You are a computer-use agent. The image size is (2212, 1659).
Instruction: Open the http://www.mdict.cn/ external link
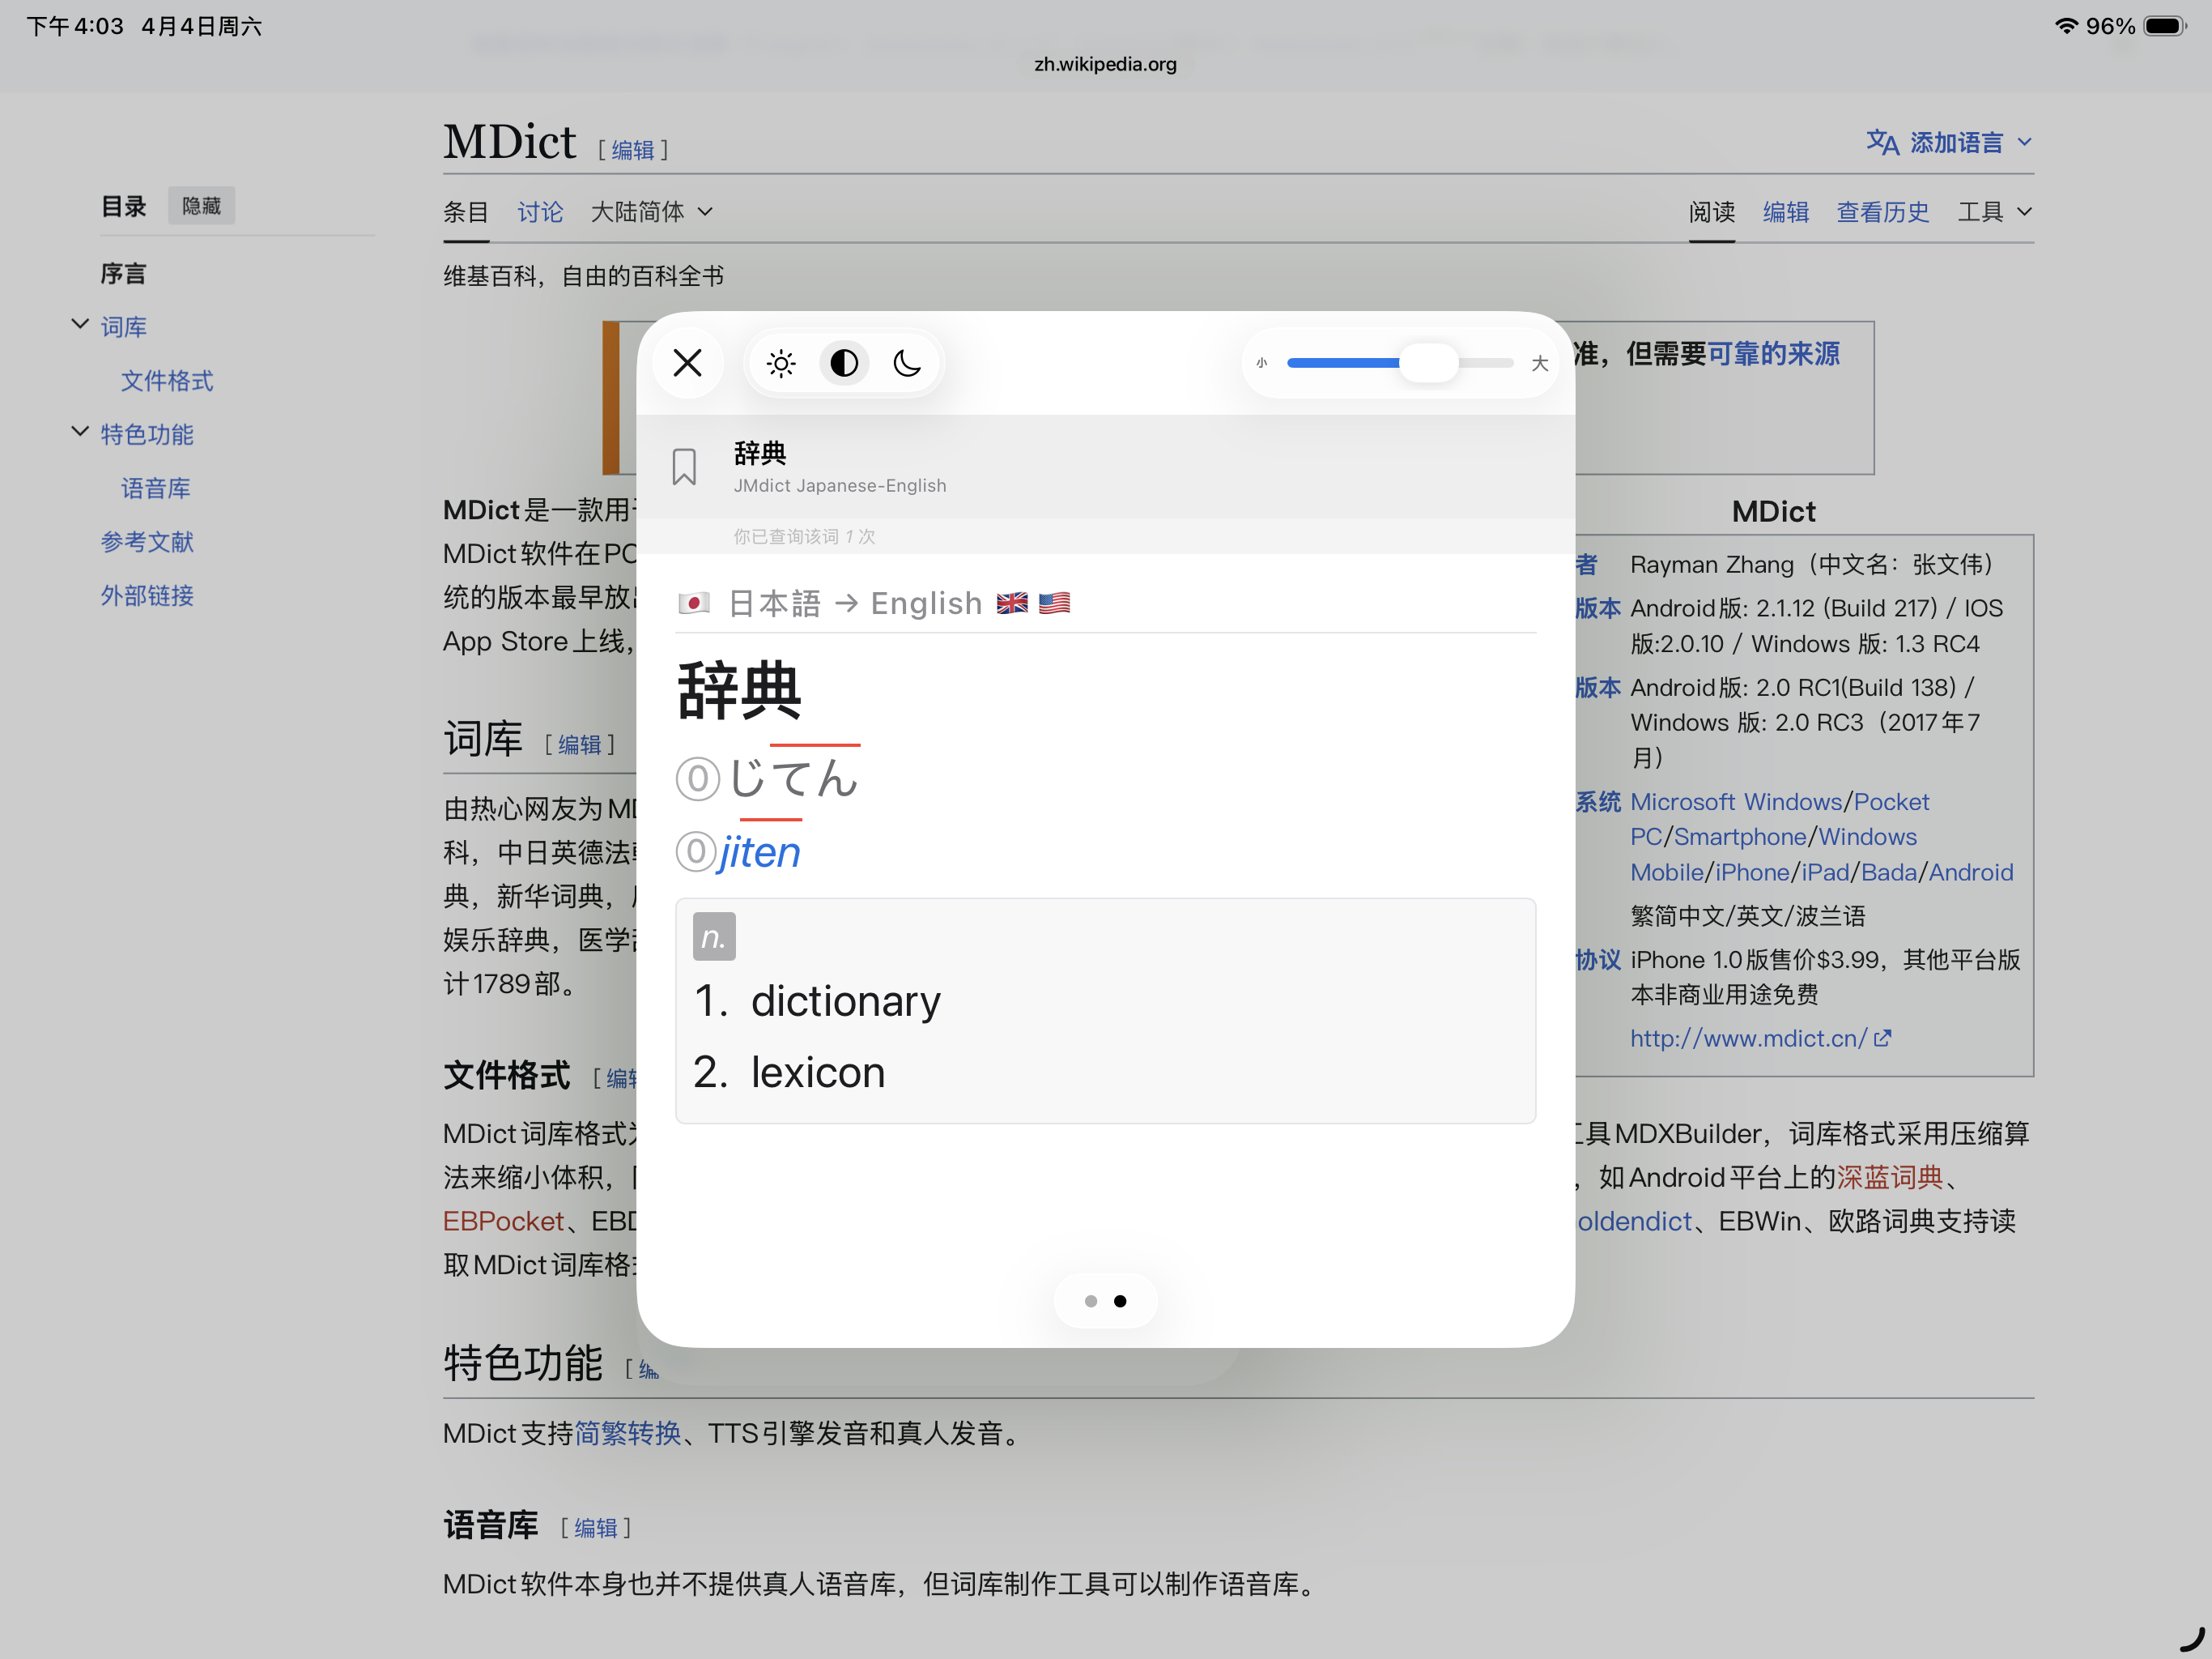point(1747,1038)
